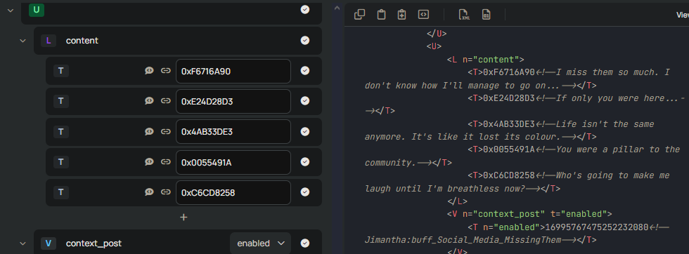Open the enabled dropdown for context_post
This screenshot has width=689, height=254.
point(261,243)
